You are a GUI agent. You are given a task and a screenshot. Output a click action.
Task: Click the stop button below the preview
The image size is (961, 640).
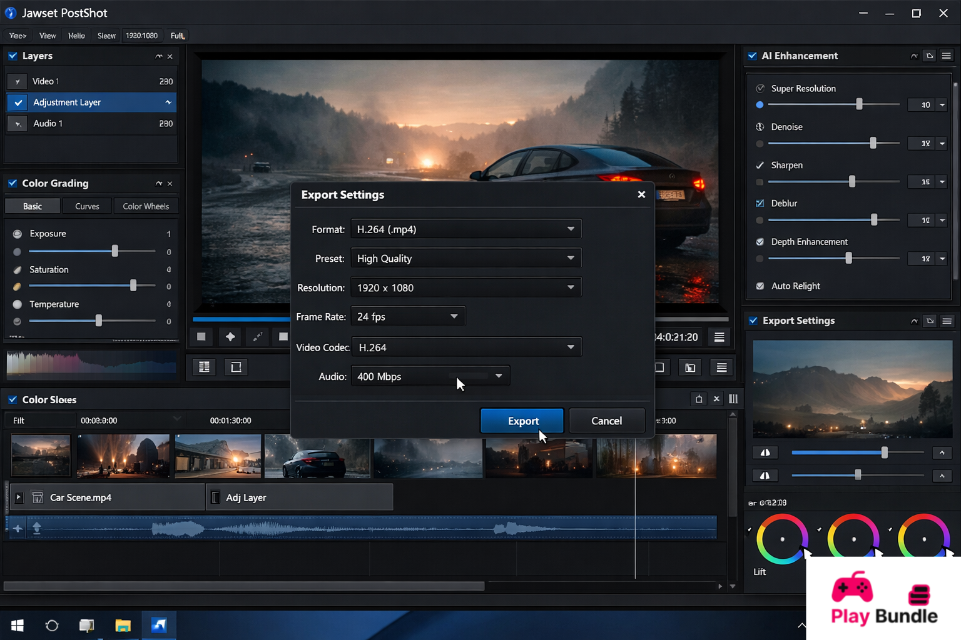click(201, 337)
